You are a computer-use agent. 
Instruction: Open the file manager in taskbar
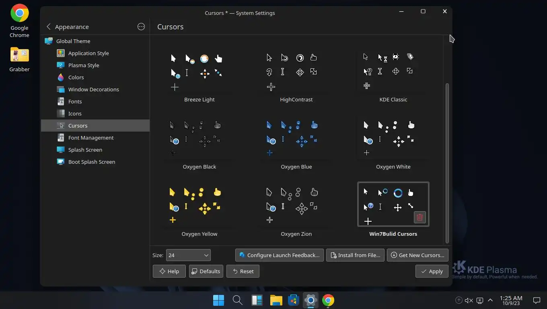point(276,300)
